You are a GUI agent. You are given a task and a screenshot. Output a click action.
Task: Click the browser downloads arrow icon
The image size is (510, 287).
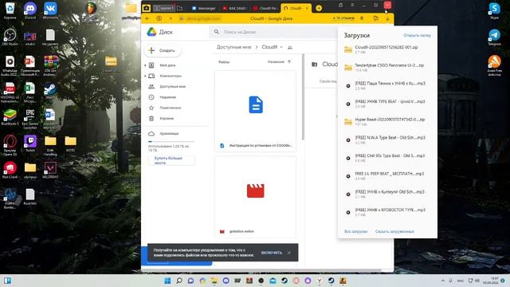[387, 18]
